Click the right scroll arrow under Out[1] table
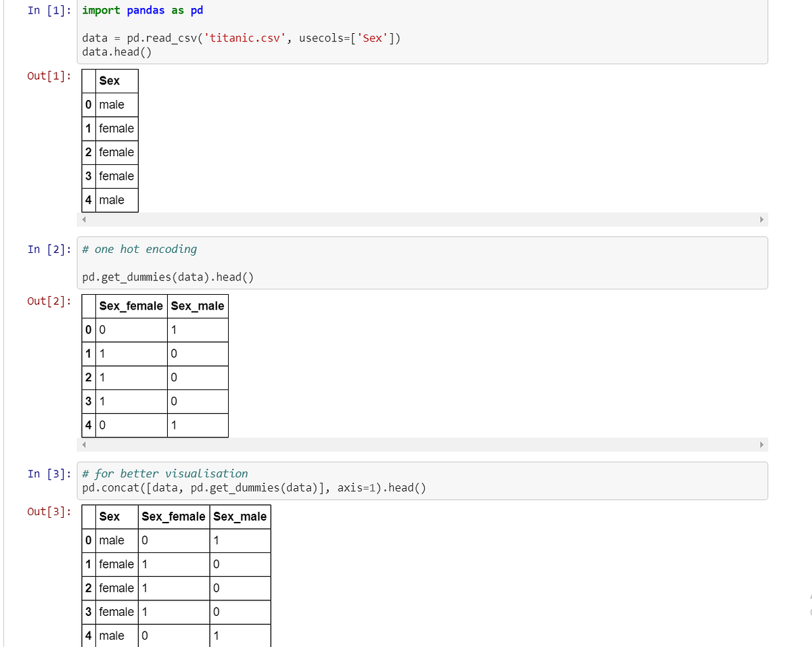812x647 pixels. point(761,219)
